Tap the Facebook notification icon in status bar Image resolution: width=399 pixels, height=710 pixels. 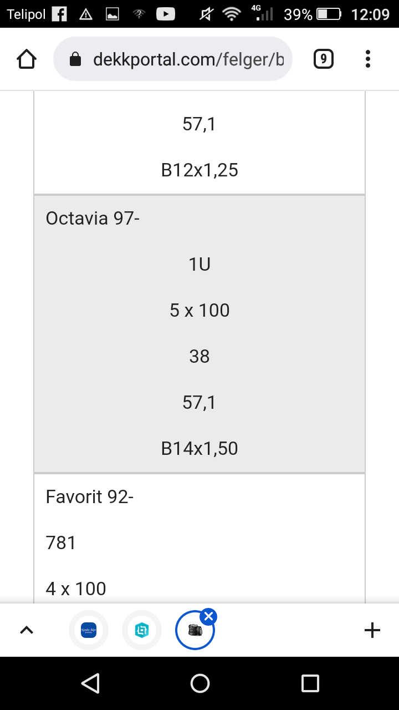point(59,14)
